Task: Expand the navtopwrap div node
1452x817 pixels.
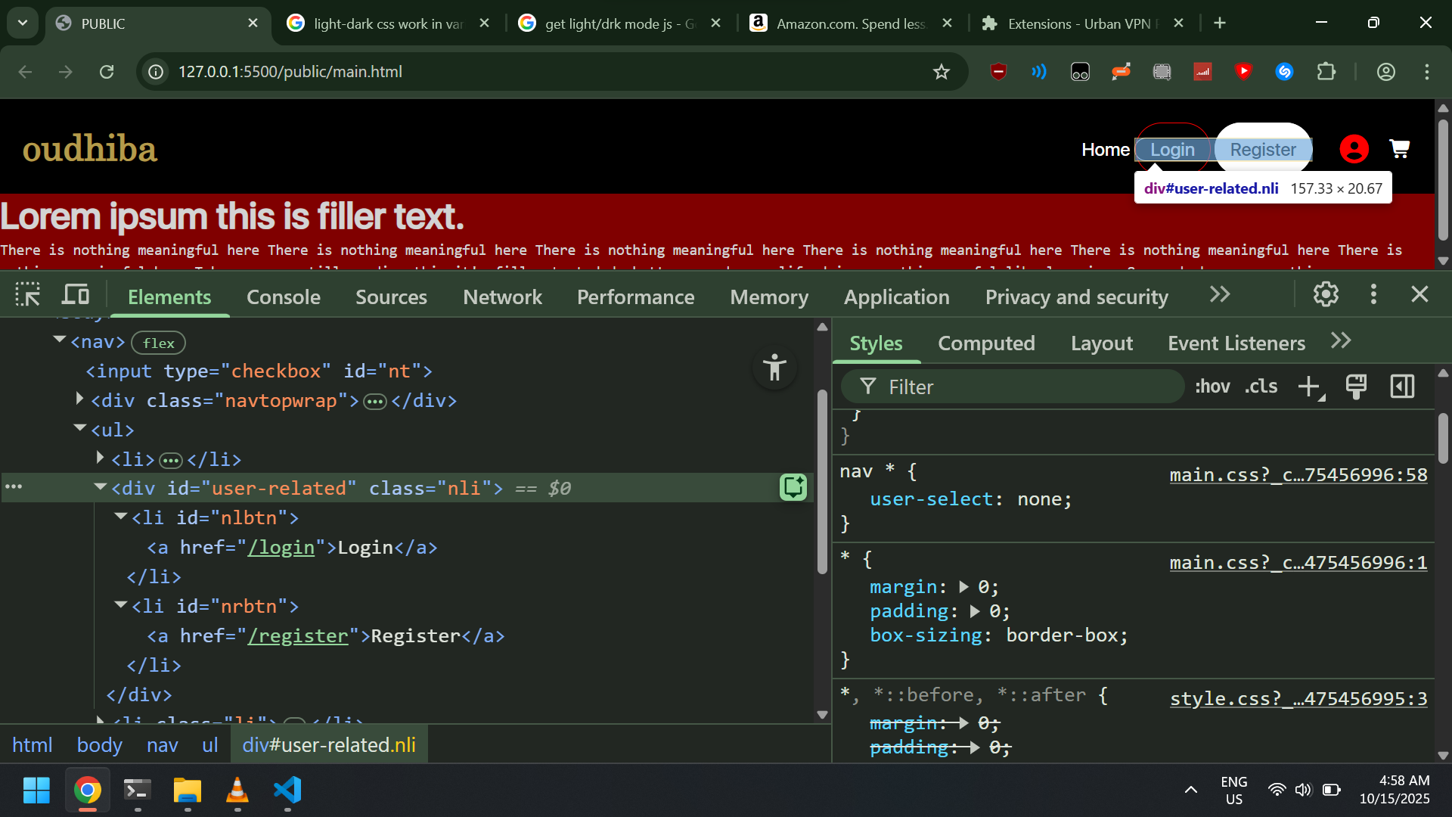Action: pos(79,399)
